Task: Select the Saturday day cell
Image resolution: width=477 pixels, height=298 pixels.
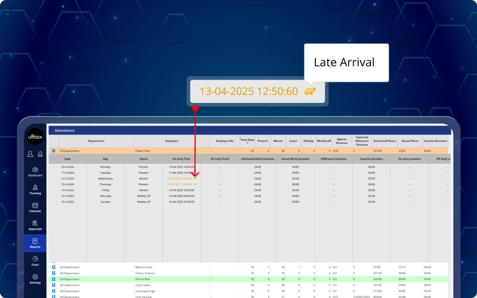Action: click(106, 196)
